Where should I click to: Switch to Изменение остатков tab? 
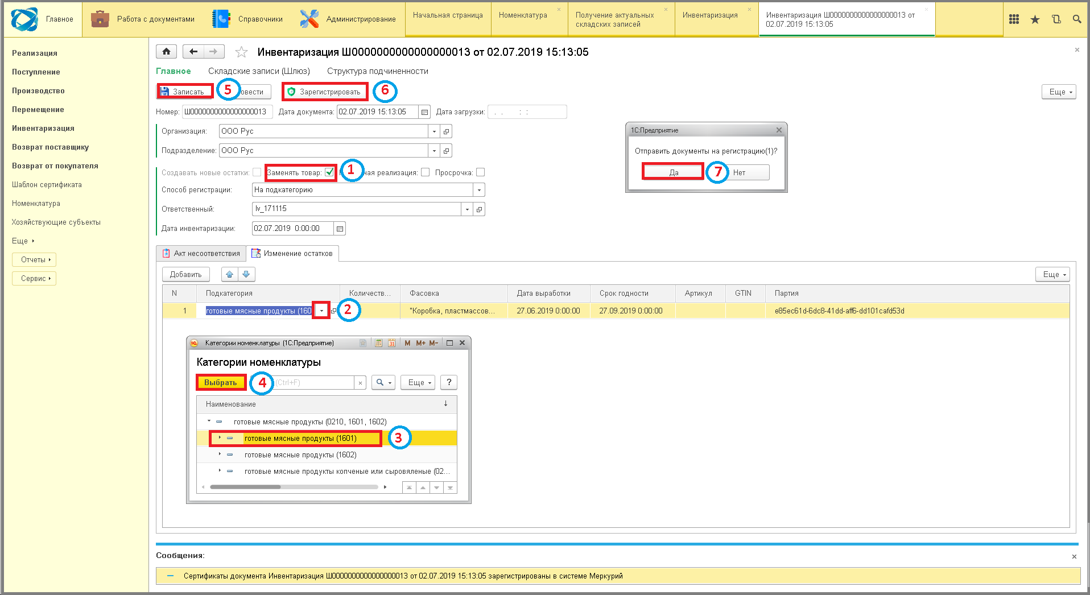click(292, 253)
